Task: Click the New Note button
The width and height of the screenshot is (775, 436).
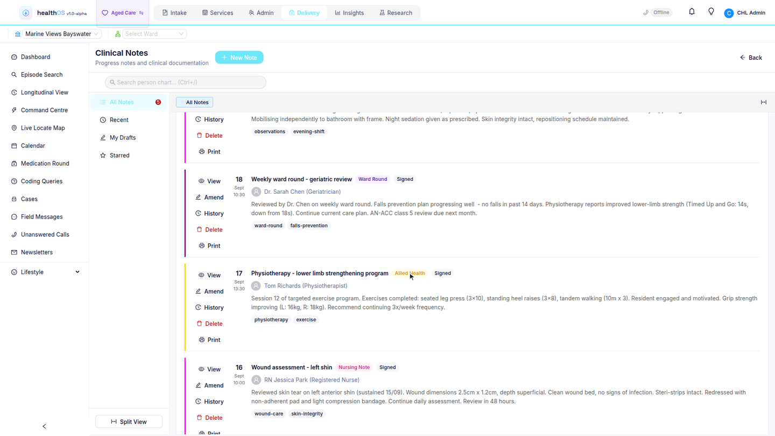Action: [x=239, y=58]
